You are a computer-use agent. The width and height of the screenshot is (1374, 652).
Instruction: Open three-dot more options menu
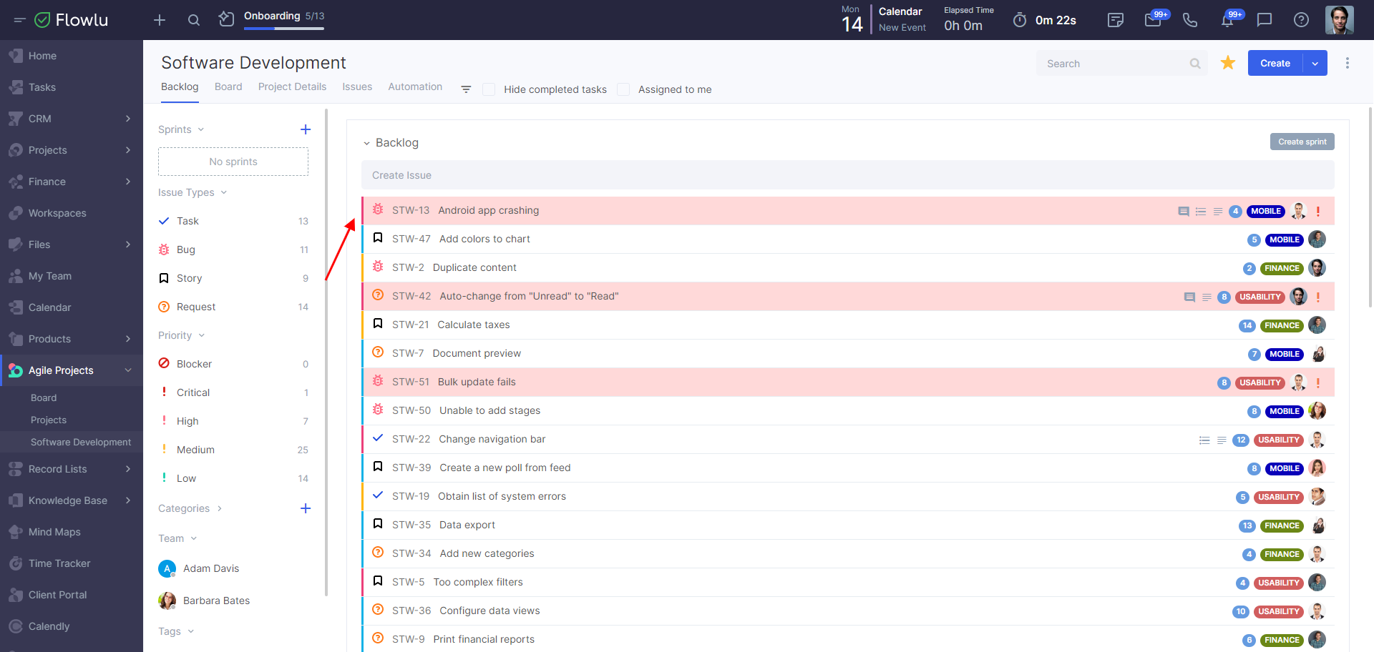1348,63
